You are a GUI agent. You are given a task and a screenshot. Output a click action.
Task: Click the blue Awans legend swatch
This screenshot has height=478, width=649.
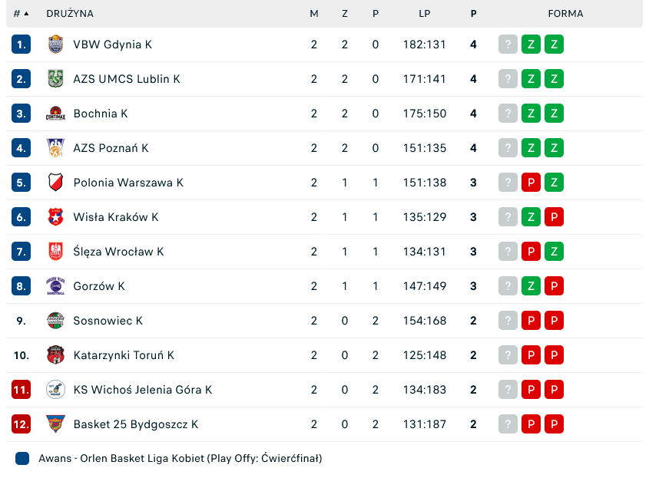pyautogui.click(x=22, y=459)
